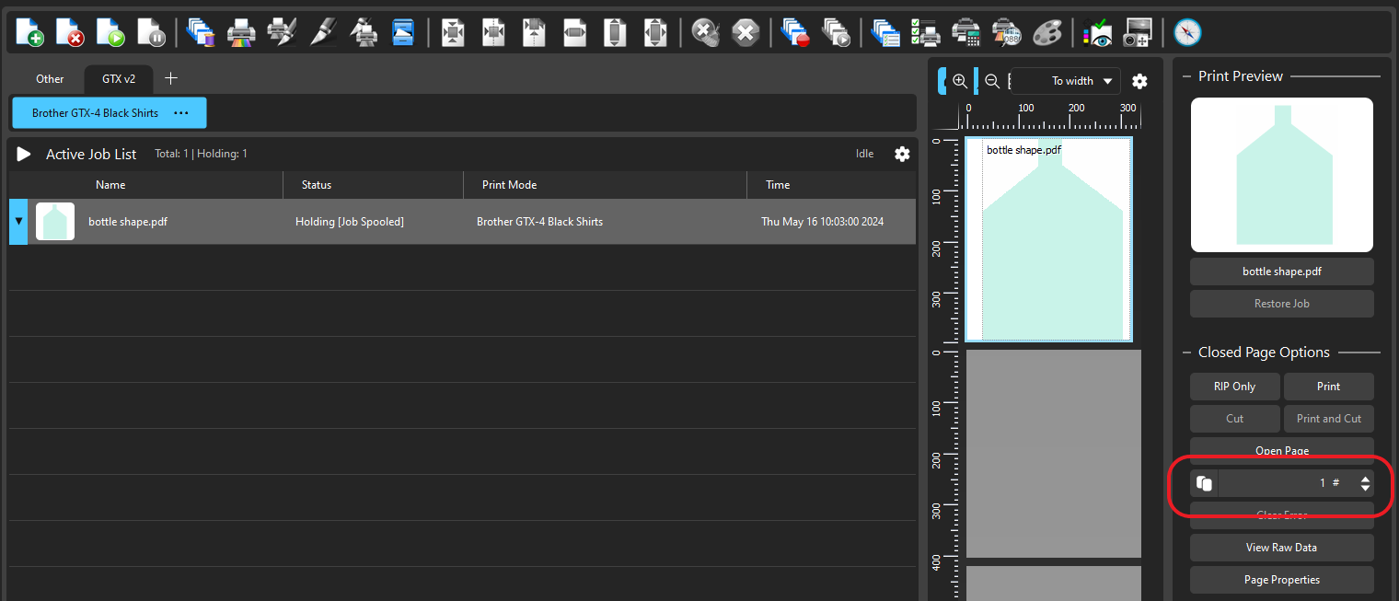Click the Restore Job button
The width and height of the screenshot is (1399, 601).
[1281, 304]
